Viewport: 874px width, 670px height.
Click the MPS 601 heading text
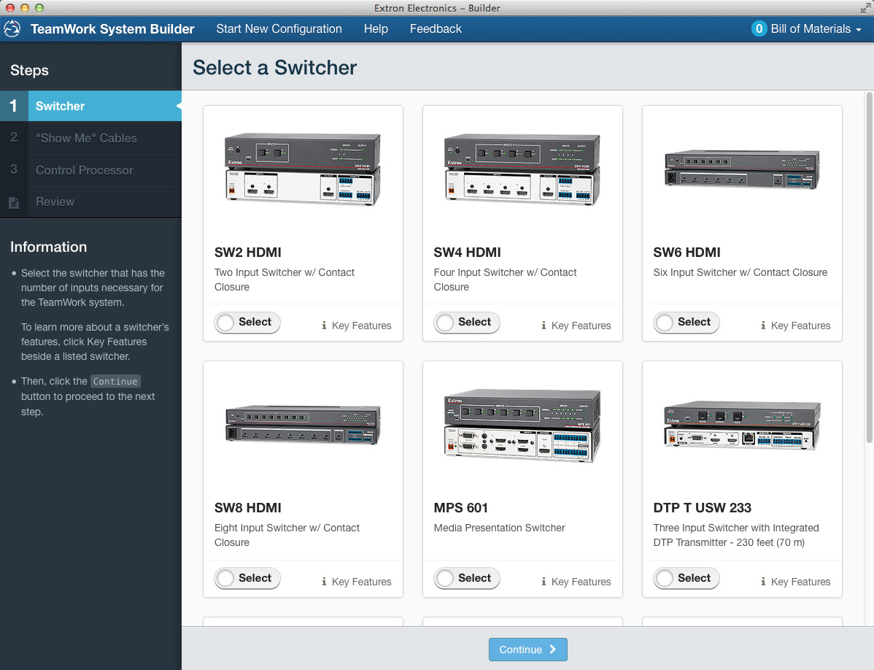coord(461,508)
